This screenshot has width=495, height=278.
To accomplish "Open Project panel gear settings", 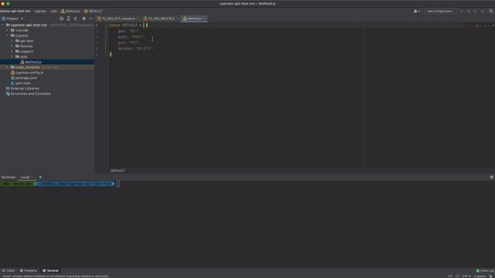I will point(84,19).
